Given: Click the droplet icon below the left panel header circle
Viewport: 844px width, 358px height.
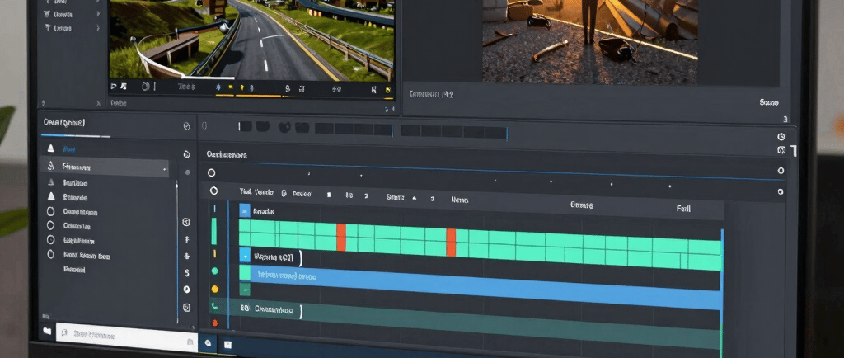Looking at the screenshot, I should [187, 154].
